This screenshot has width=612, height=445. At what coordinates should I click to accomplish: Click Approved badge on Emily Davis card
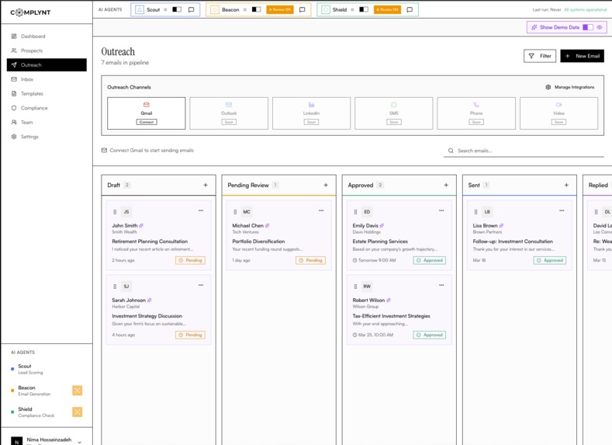(x=430, y=260)
